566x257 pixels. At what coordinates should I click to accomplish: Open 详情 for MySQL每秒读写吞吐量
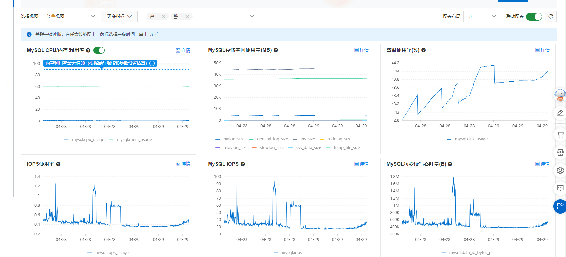tap(542, 164)
